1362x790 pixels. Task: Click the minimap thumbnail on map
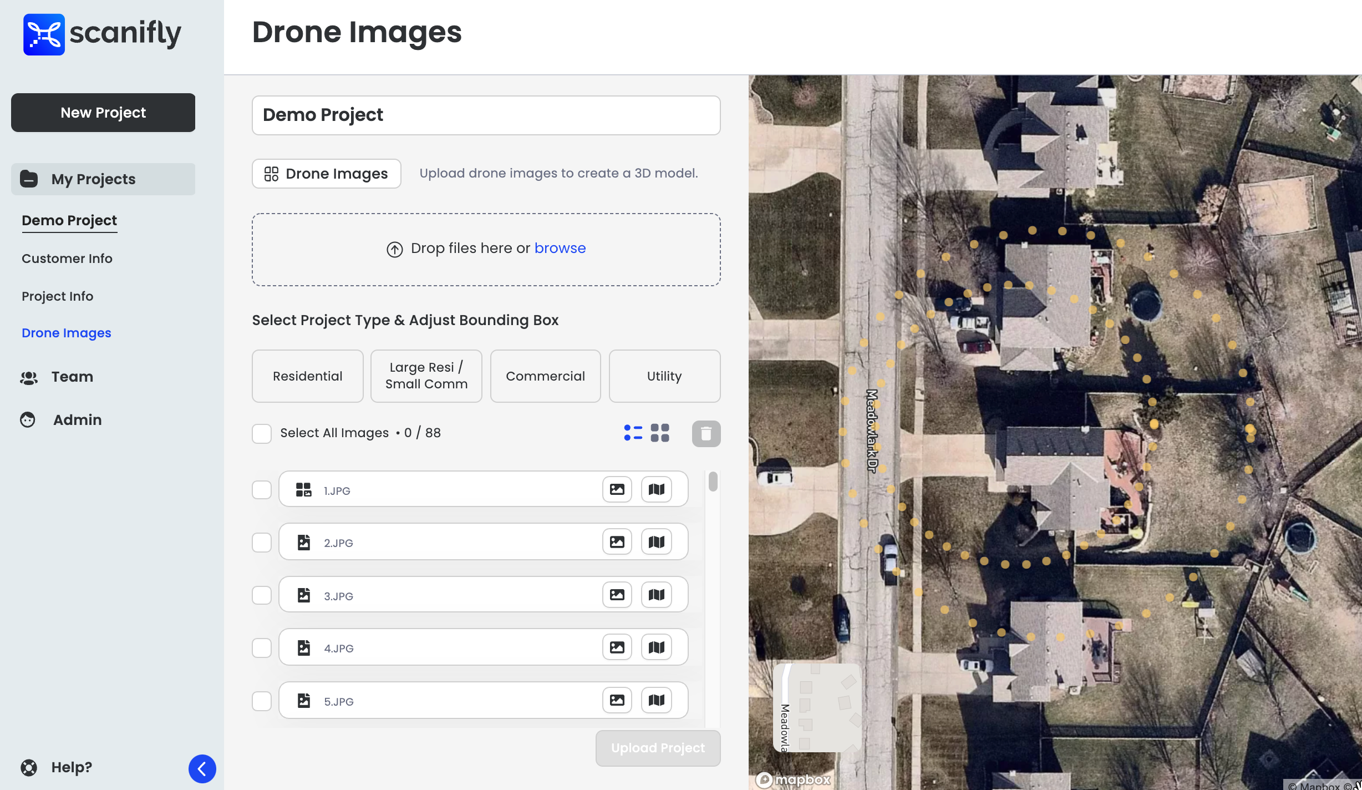[817, 708]
